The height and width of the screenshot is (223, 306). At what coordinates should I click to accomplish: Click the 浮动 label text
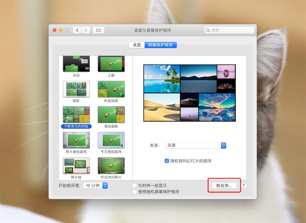pyautogui.click(x=76, y=75)
